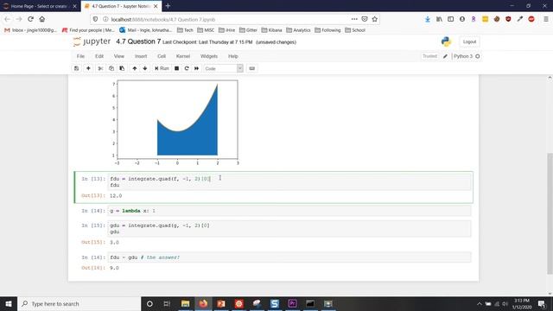Screen dimensions: 553x311
Task: Click the pencil edit mode indicator icon
Action: coord(446,56)
